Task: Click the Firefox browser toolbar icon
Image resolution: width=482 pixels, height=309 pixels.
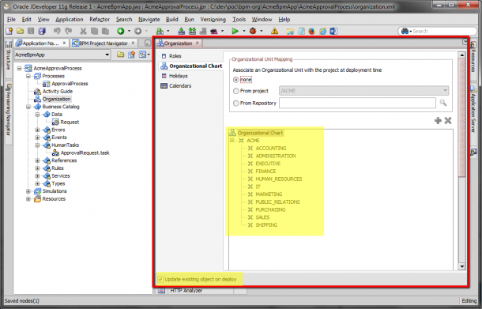Action: [311, 31]
